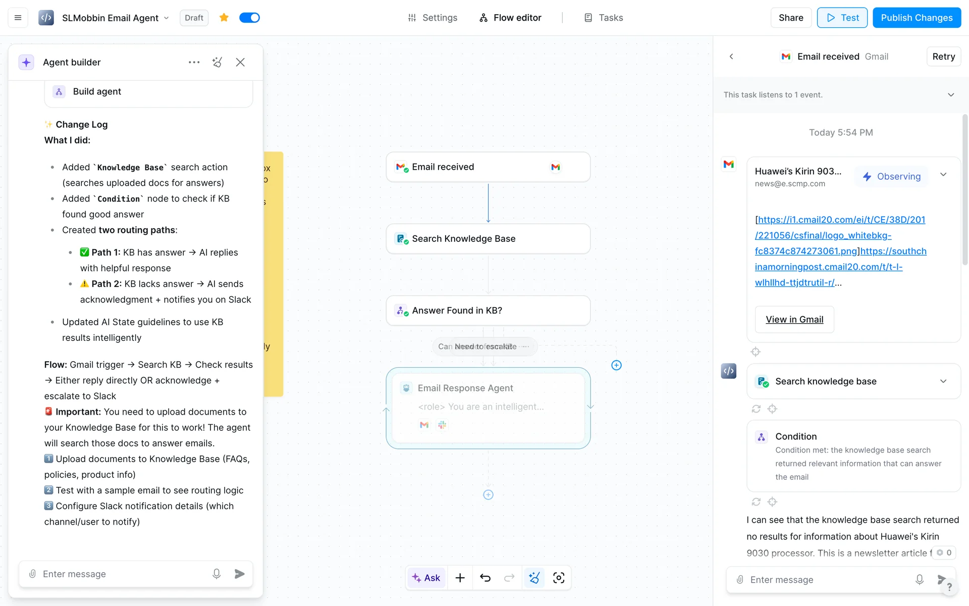Click the undo icon in bottom toolbar
Viewport: 969px width, 606px height.
485,578
